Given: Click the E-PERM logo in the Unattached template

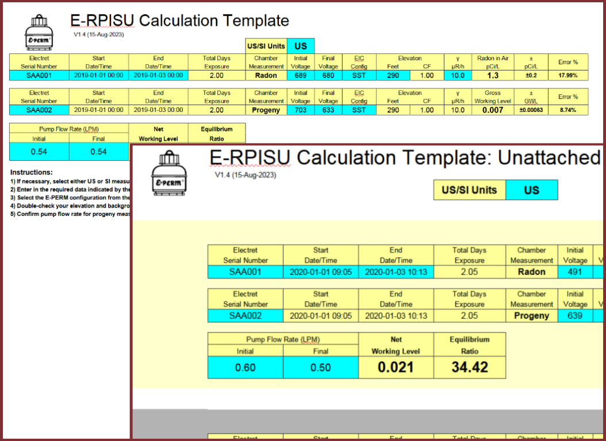Looking at the screenshot, I should click(169, 173).
